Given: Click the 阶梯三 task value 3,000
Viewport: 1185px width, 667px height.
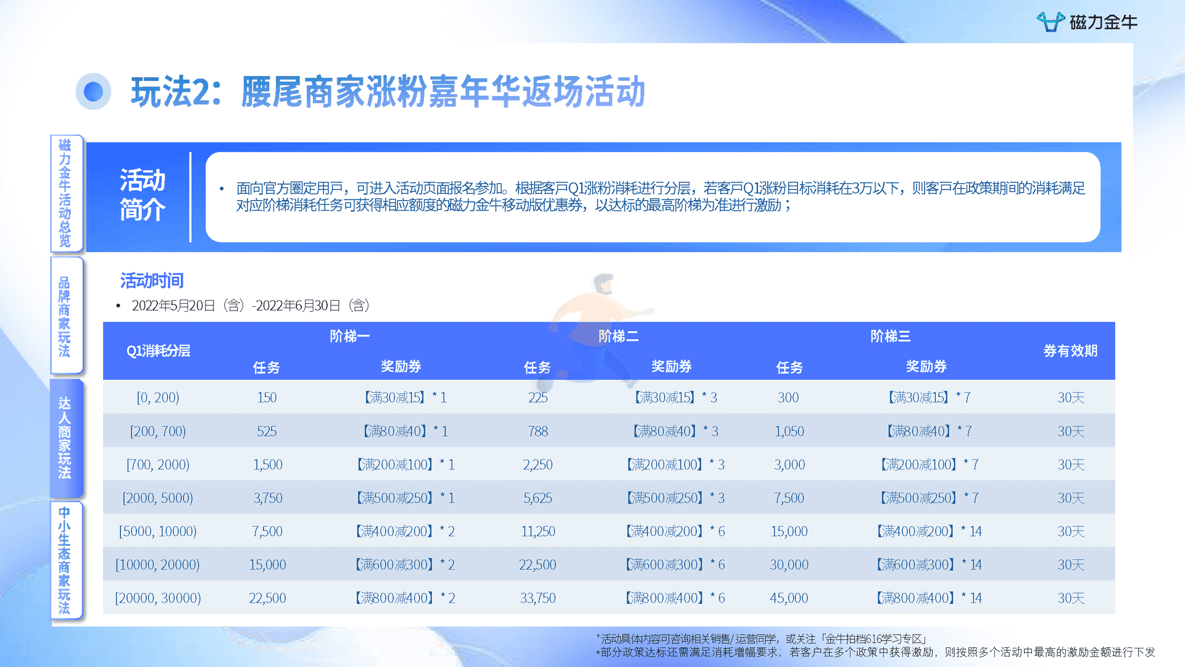Looking at the screenshot, I should pos(789,464).
